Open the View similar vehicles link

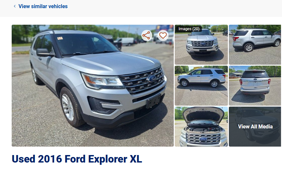43,6
